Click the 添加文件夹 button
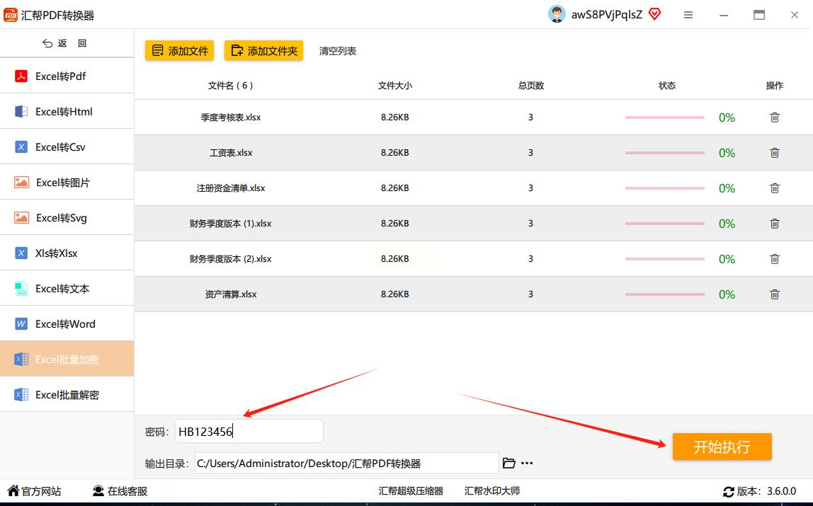The width and height of the screenshot is (813, 506). tap(263, 51)
